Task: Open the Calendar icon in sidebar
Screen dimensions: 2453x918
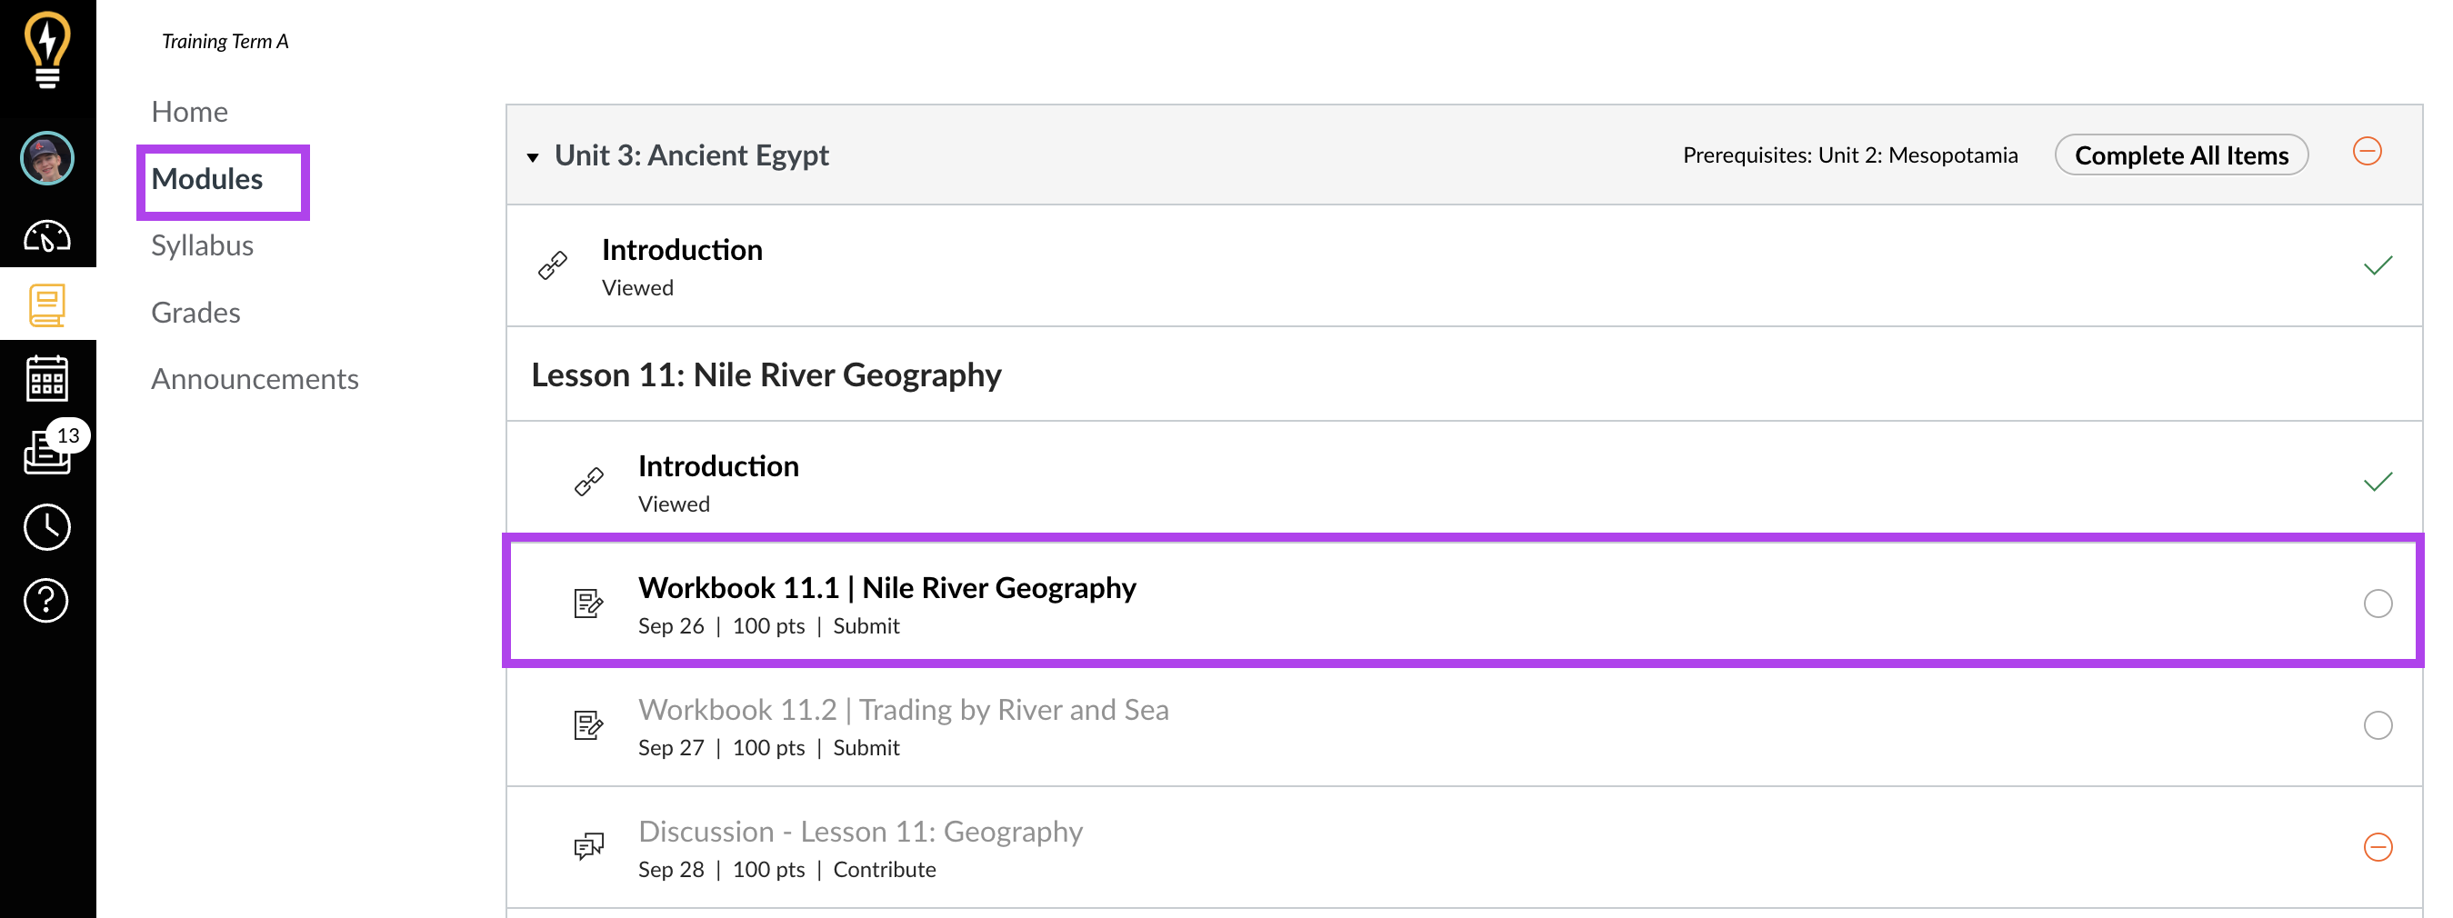Action: pyautogui.click(x=46, y=379)
